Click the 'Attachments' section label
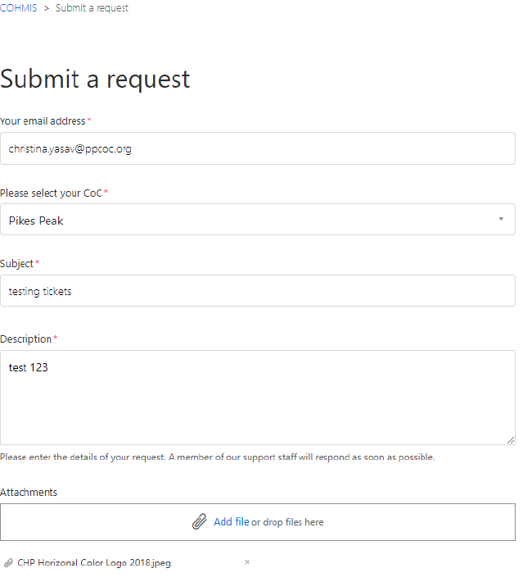Image resolution: width=523 pixels, height=582 pixels. (x=29, y=493)
